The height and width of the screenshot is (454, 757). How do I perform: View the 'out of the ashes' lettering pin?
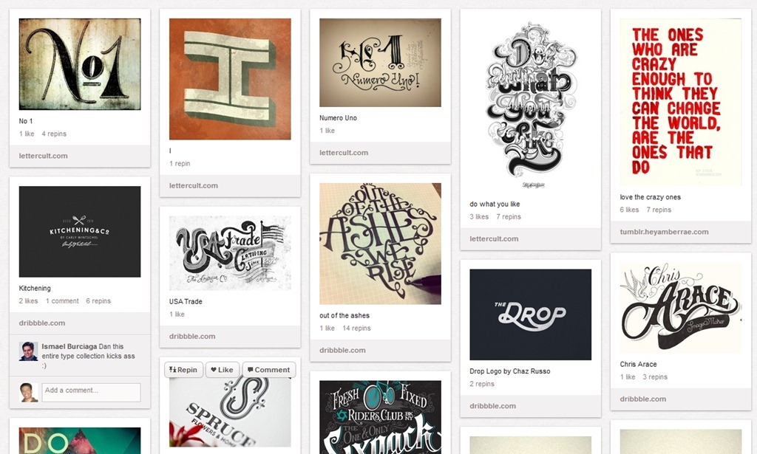380,244
